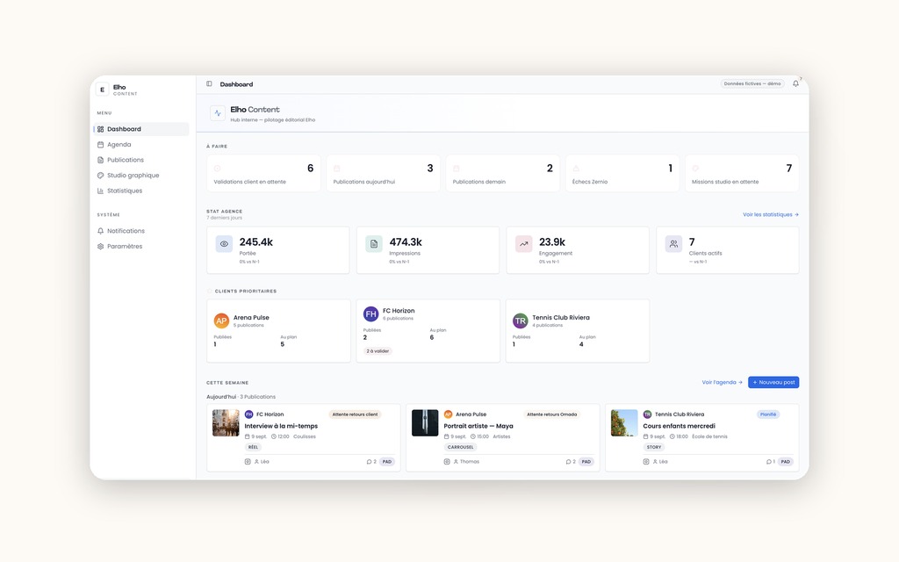
Task: Click the "CARROUSEL" format tag
Action: click(x=460, y=447)
